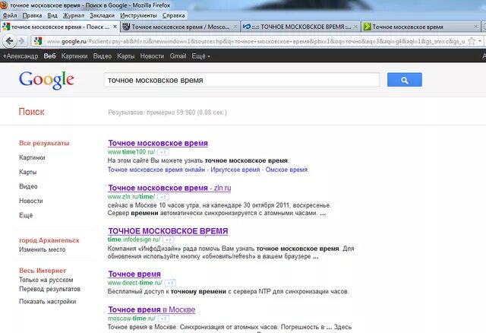Image resolution: width=486 pixels, height=333 pixels.
Task: Expand 'Ещё' in left sidebar
Action: 26,215
